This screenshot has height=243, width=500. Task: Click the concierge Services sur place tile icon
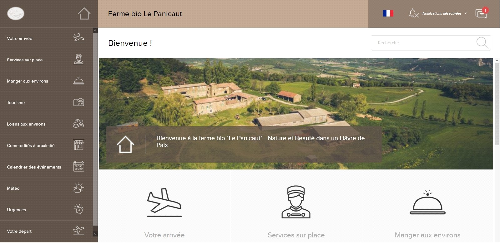(x=296, y=202)
